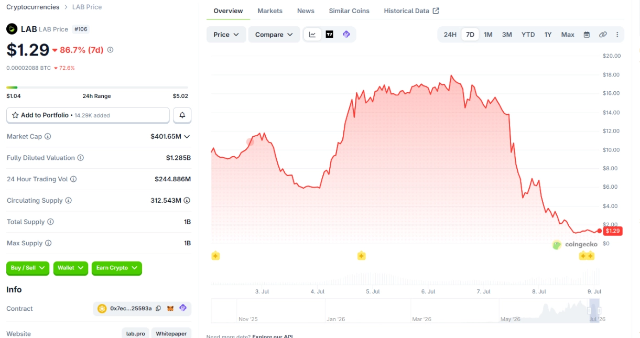Switch to TradingView chart icon
Image resolution: width=640 pixels, height=338 pixels.
coord(329,35)
